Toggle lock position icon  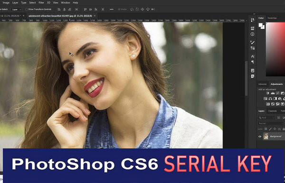tap(275, 129)
